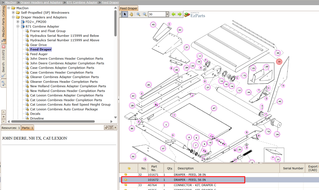Open Feed Auger in the tree
319x190 pixels.
(39, 54)
